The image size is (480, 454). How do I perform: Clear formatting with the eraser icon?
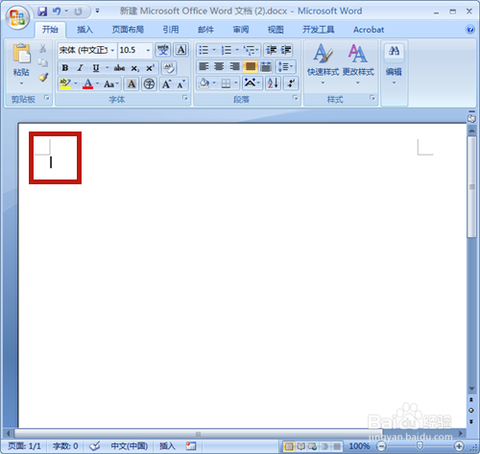tap(169, 68)
